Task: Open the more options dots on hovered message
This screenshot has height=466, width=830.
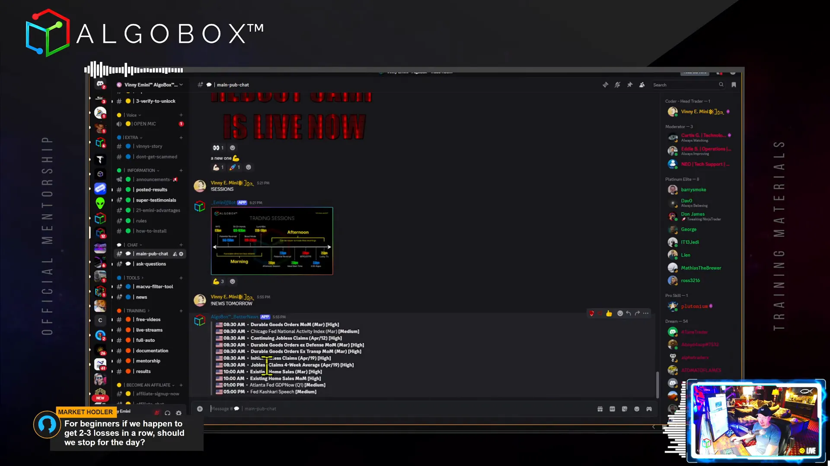Action: (x=646, y=313)
